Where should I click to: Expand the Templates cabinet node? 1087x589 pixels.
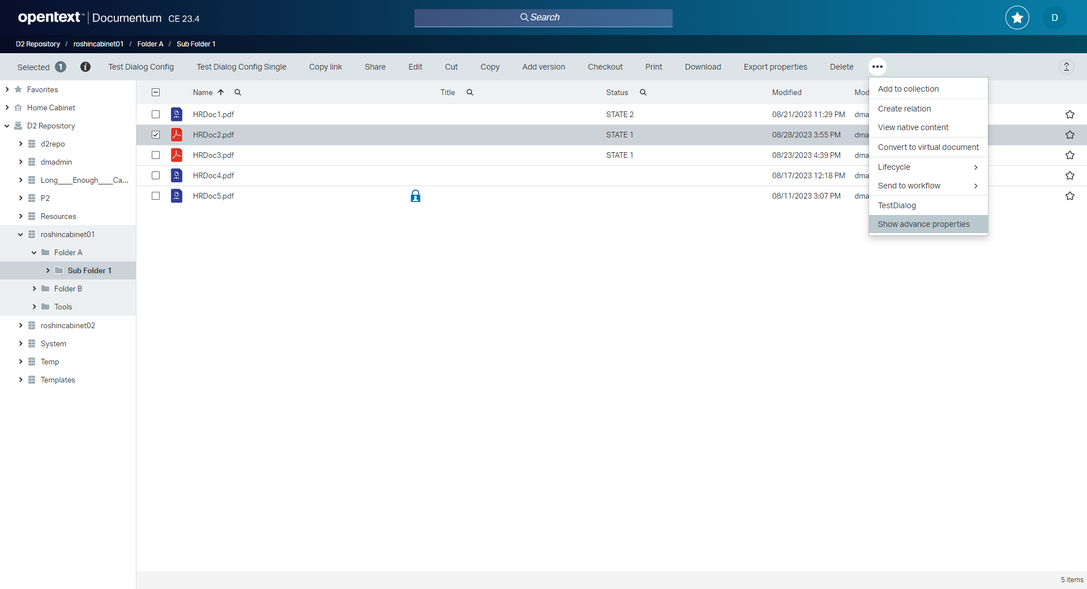(20, 380)
